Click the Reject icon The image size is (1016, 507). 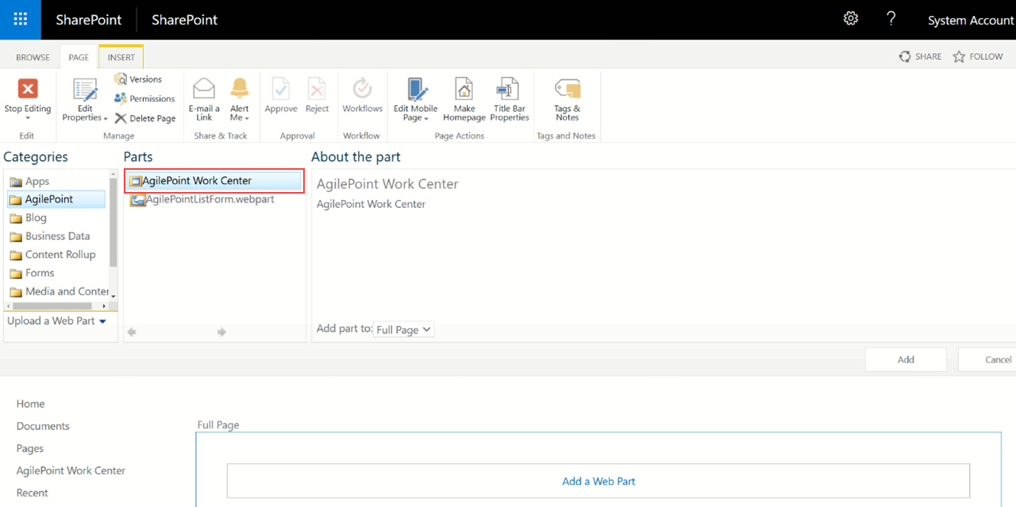tap(317, 88)
